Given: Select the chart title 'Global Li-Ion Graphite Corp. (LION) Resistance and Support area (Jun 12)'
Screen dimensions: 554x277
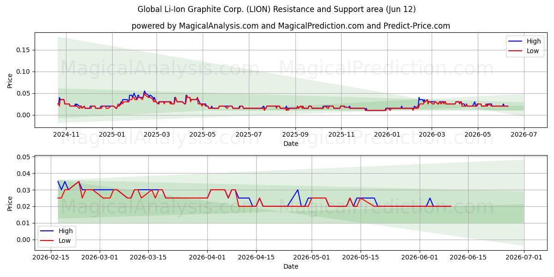Looking at the screenshot, I should point(277,9).
